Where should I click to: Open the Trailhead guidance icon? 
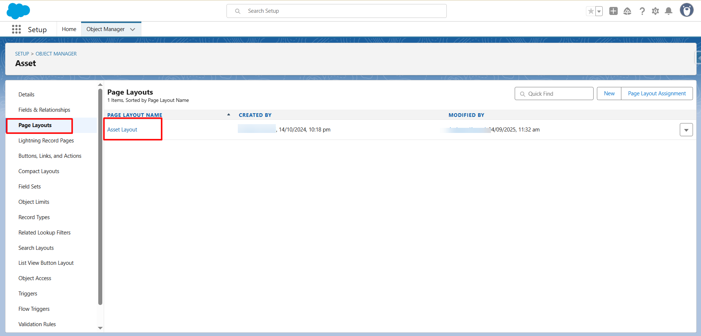(x=627, y=11)
